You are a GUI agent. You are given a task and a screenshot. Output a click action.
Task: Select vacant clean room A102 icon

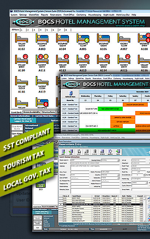pos(21,38)
